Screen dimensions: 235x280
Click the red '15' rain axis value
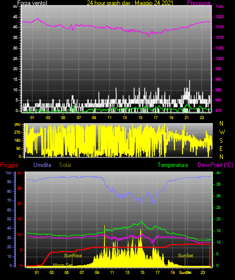point(20,219)
